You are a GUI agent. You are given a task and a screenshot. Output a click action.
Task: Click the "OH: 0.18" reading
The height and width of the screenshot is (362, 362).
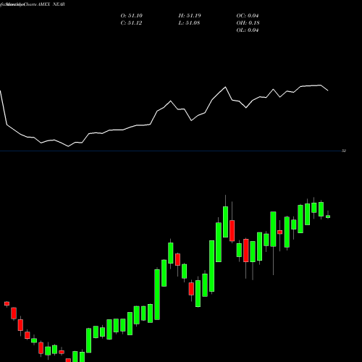pyautogui.click(x=248, y=23)
